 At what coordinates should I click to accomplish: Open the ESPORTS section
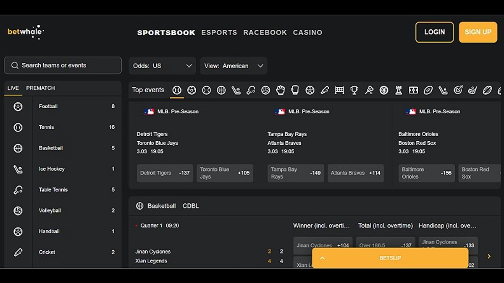(x=219, y=32)
